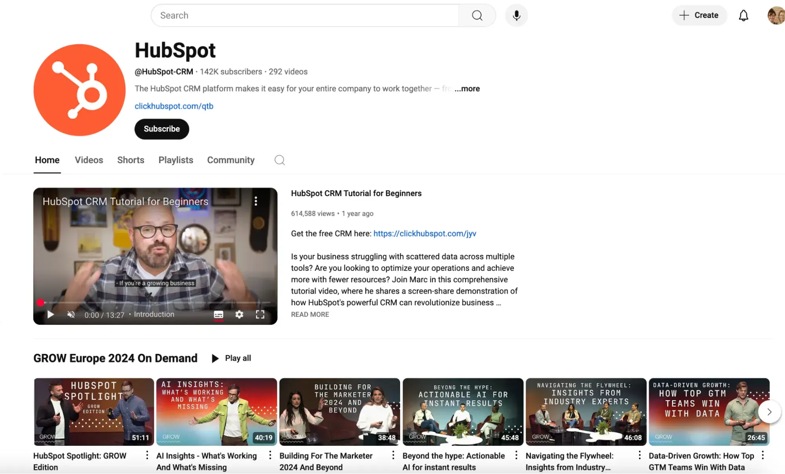Click the playlist carousel right arrow
The width and height of the screenshot is (785, 474).
(x=769, y=412)
